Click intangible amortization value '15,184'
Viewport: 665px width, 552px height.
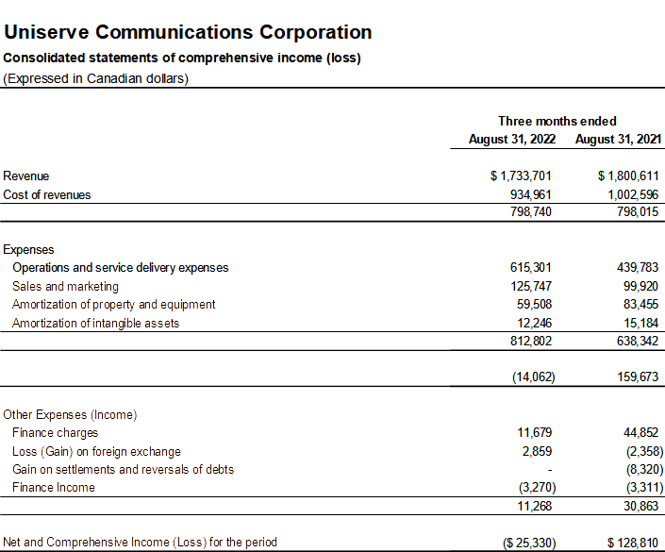tap(640, 324)
